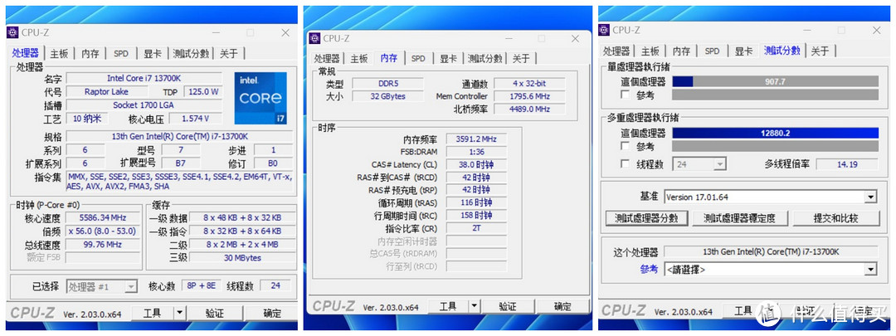
Task: Open 显卡 tab in the memory window
Action: [449, 58]
